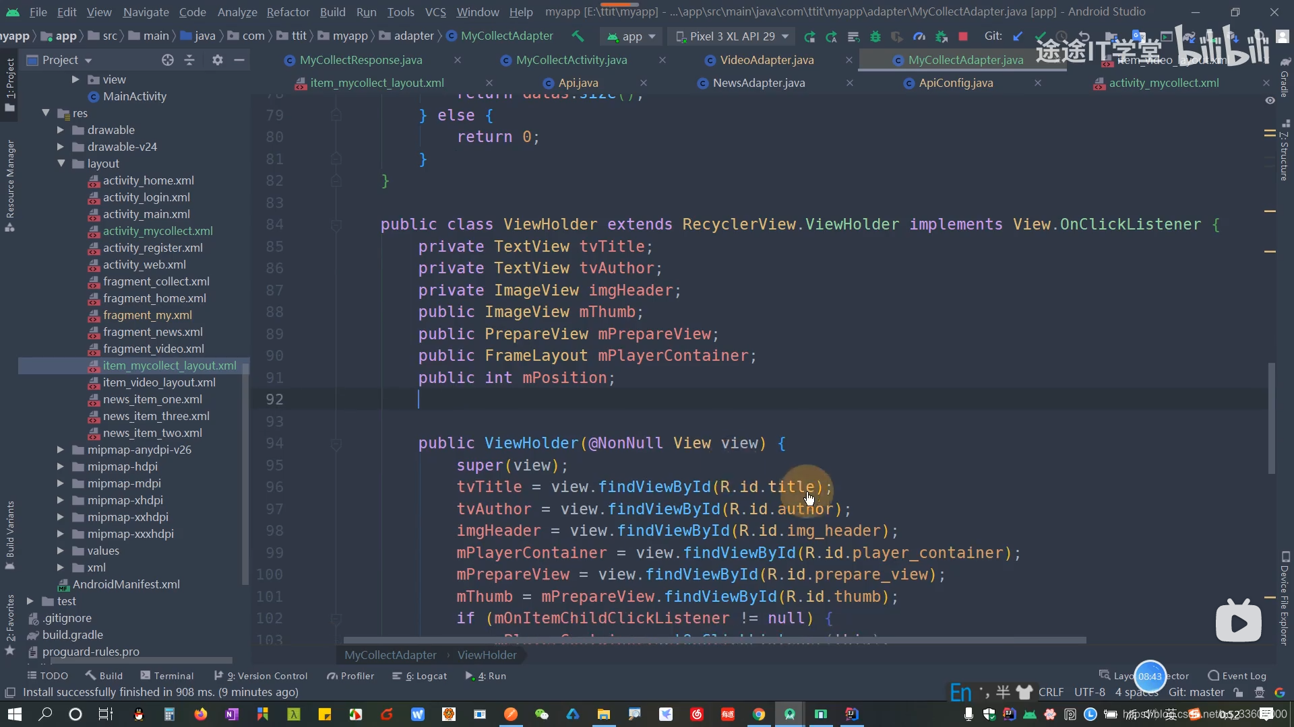Screen dimensions: 1294x727
Task: Toggle code folding at line 84 ViewHolder class
Action: pos(336,225)
